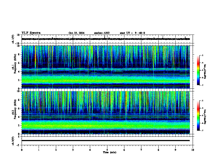Click the ch.1 spectrogram plot
The width and height of the screenshot is (217, 168).
coord(106,67)
